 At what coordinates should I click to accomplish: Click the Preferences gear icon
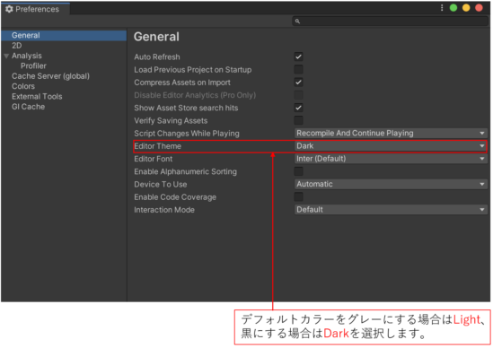9,9
